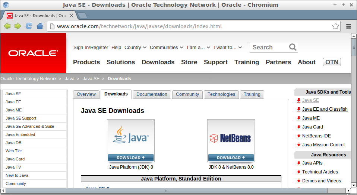The height and width of the screenshot is (195, 357).
Task: Click the red arrow beside Java SE link
Action: [x=299, y=100]
